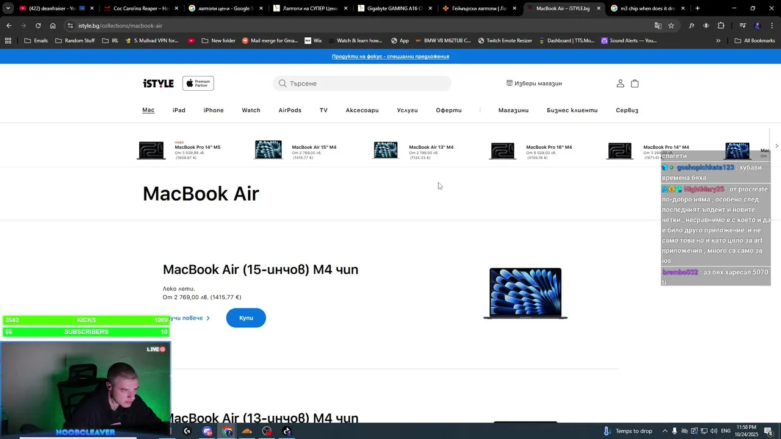Click the Apple Premium Partner badge

(x=198, y=84)
